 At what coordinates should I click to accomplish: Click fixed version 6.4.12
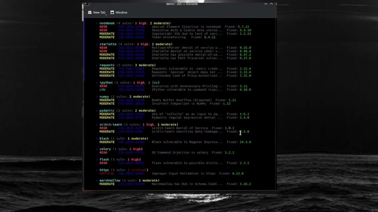tap(210, 37)
